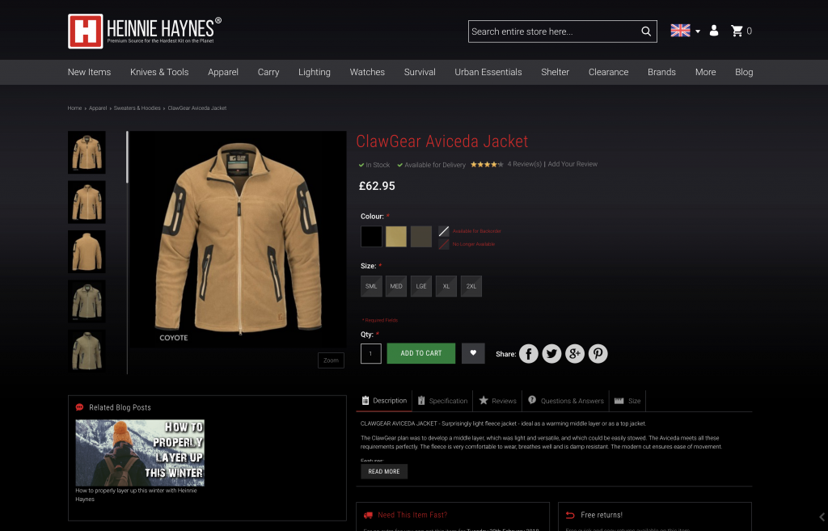This screenshot has height=531, width=828.
Task: Share on Pinterest
Action: [598, 354]
